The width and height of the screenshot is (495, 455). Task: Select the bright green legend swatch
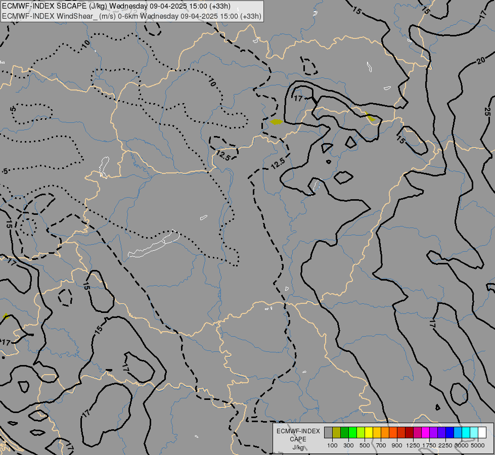[352, 432]
